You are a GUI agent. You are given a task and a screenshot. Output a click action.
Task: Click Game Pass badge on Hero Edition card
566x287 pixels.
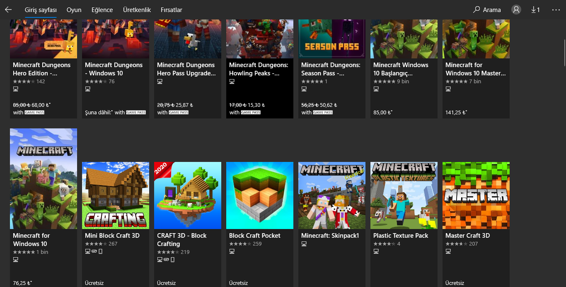click(x=34, y=112)
